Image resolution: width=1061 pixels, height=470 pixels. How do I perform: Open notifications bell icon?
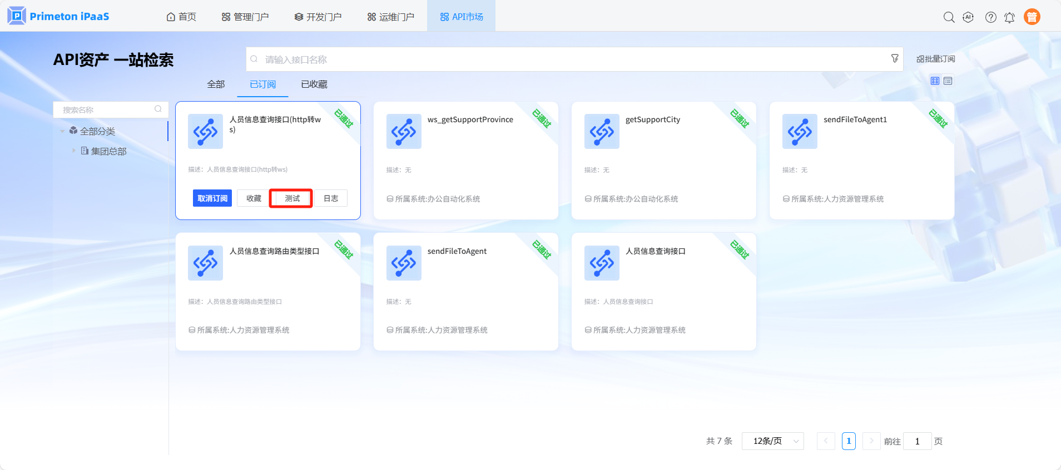[x=1009, y=17]
